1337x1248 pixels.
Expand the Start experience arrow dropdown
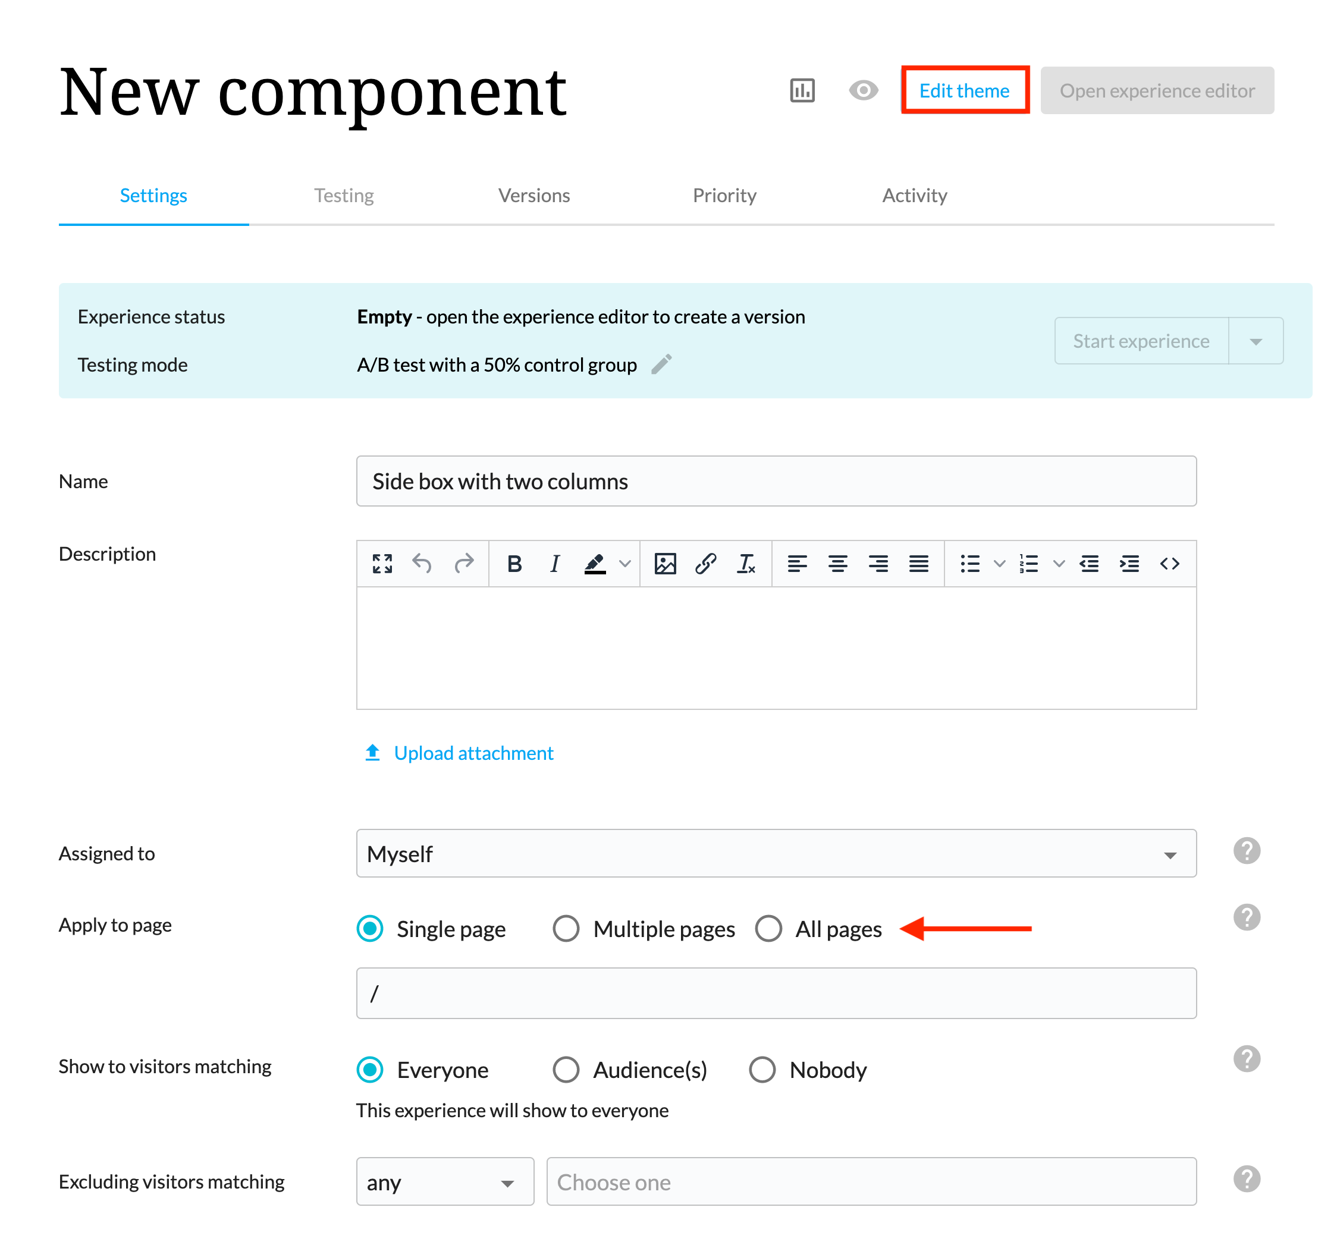(1255, 341)
